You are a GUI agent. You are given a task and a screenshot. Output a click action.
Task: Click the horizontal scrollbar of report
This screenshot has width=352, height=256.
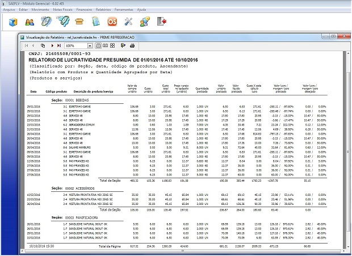(182, 252)
